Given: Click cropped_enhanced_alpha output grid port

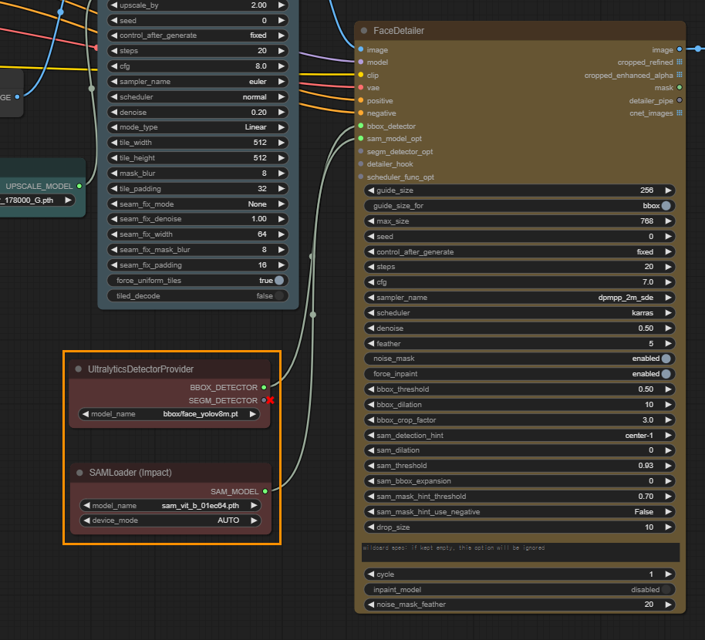Looking at the screenshot, I should (x=680, y=75).
